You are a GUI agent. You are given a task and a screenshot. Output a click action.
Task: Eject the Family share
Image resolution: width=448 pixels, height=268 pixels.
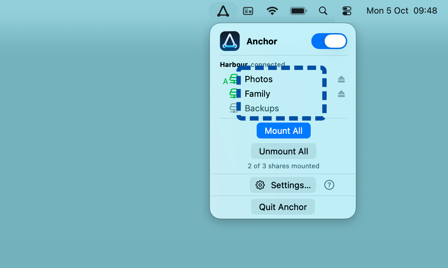(x=341, y=94)
